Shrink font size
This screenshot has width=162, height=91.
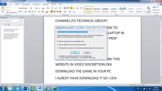39,8
